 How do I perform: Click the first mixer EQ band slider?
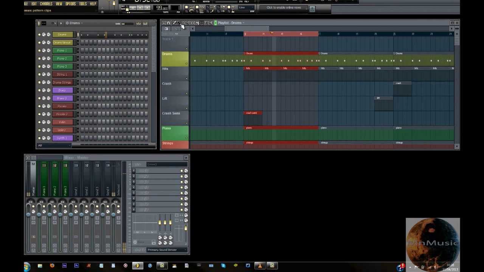160,223
